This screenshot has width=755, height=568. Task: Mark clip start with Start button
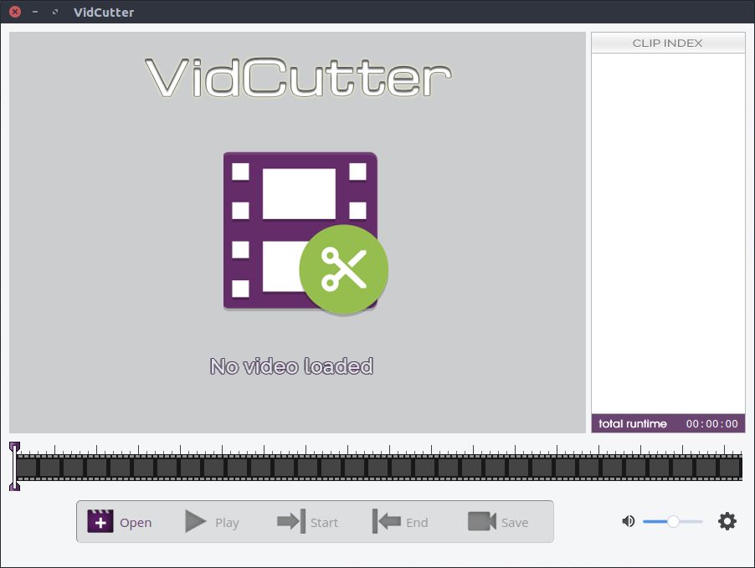[307, 522]
